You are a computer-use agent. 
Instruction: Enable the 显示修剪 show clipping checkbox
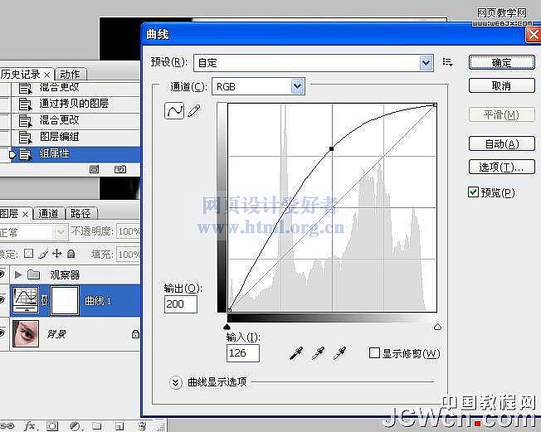point(374,353)
